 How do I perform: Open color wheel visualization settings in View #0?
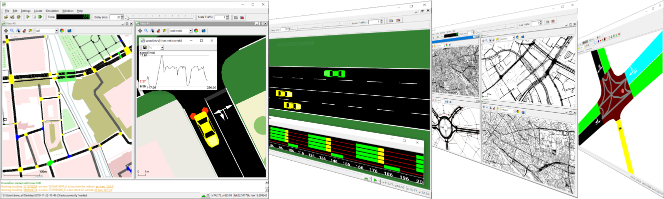pos(62,30)
